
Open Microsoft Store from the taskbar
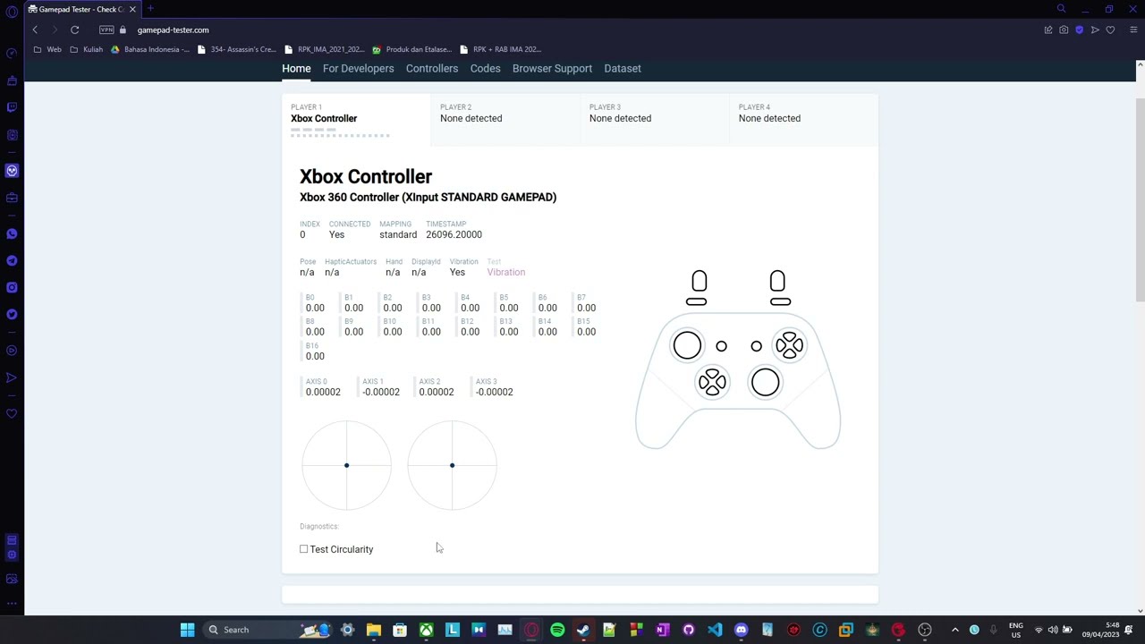(x=400, y=630)
